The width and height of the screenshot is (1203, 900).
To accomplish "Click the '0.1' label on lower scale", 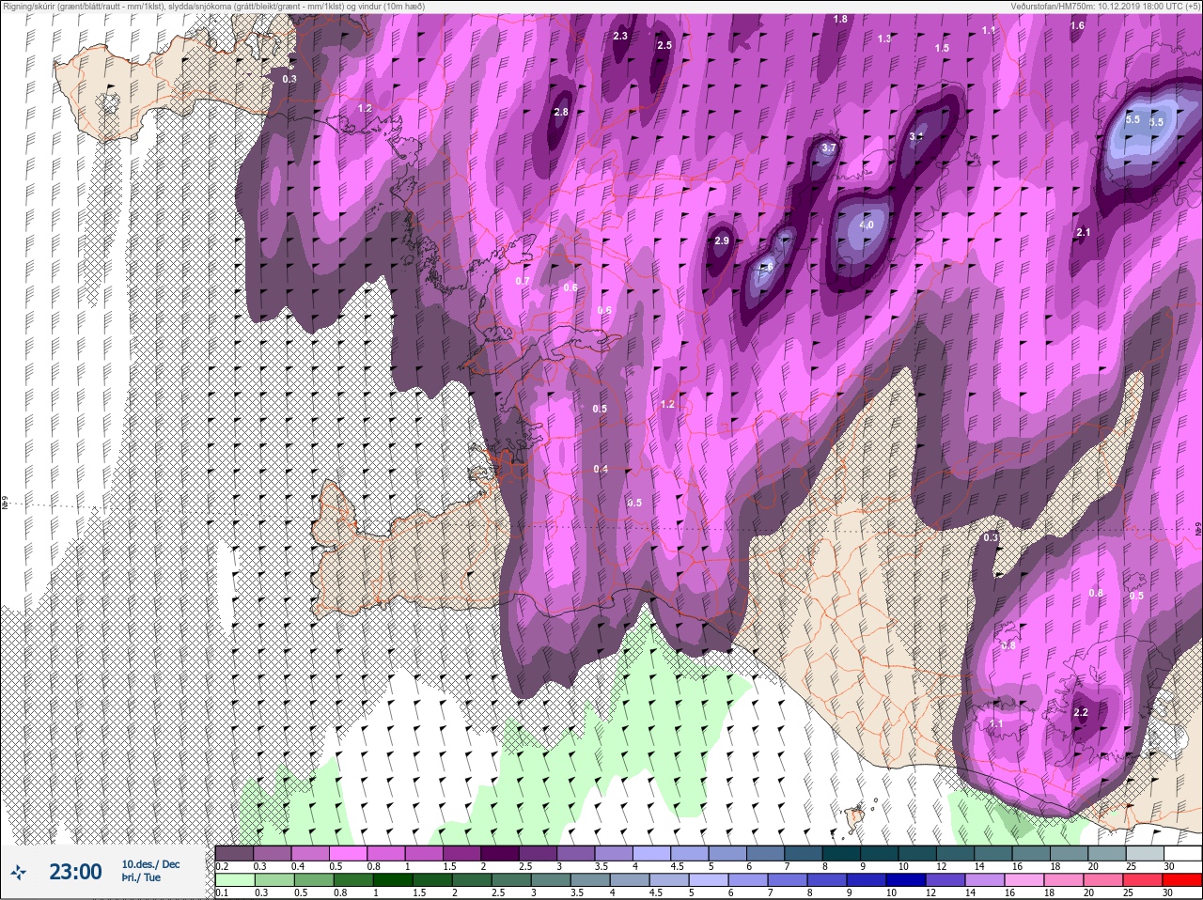I will pyautogui.click(x=222, y=892).
